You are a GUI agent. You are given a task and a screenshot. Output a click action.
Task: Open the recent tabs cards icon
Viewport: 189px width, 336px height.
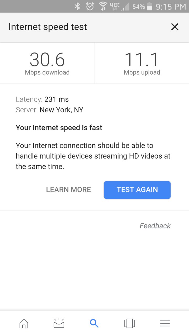pos(130,323)
